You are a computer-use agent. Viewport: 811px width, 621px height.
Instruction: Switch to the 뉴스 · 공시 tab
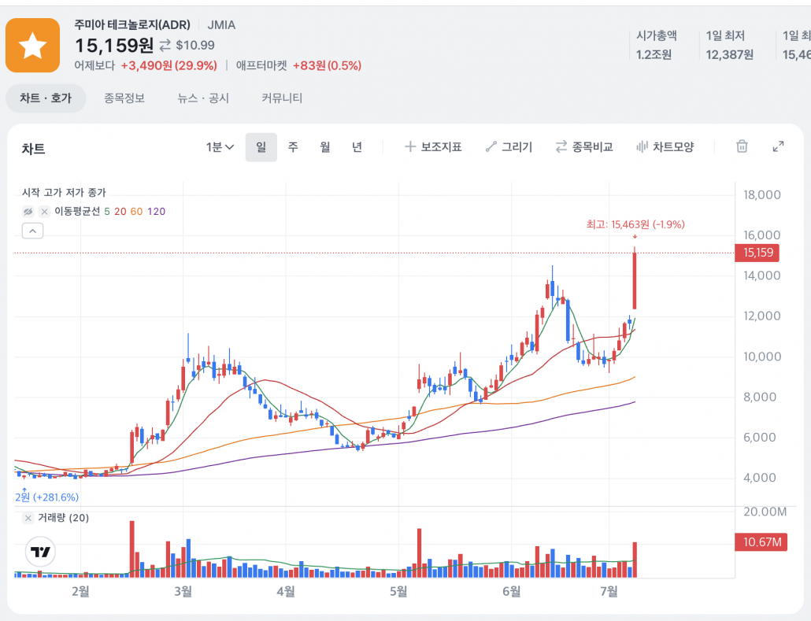[x=203, y=98]
